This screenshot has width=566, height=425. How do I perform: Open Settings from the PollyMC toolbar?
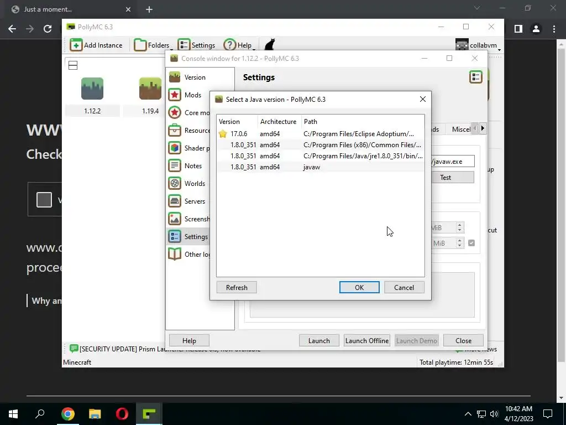[196, 45]
